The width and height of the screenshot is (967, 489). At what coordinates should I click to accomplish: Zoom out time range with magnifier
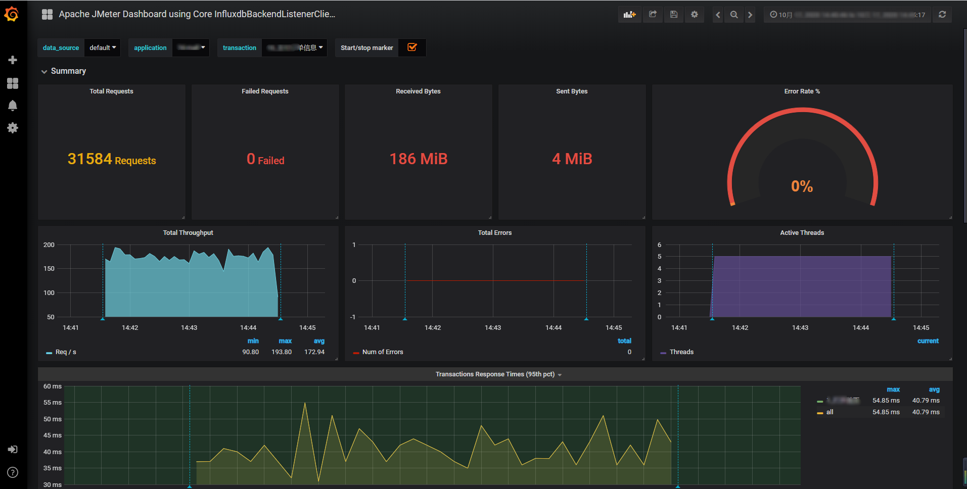click(x=734, y=15)
